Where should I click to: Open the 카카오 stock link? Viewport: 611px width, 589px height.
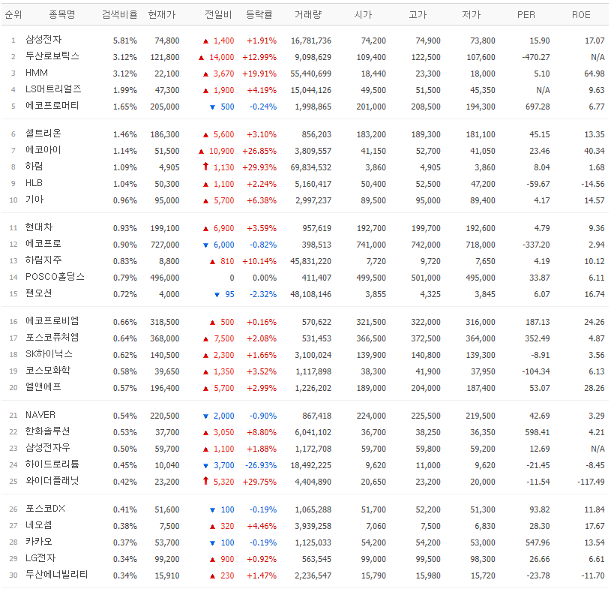(38, 542)
